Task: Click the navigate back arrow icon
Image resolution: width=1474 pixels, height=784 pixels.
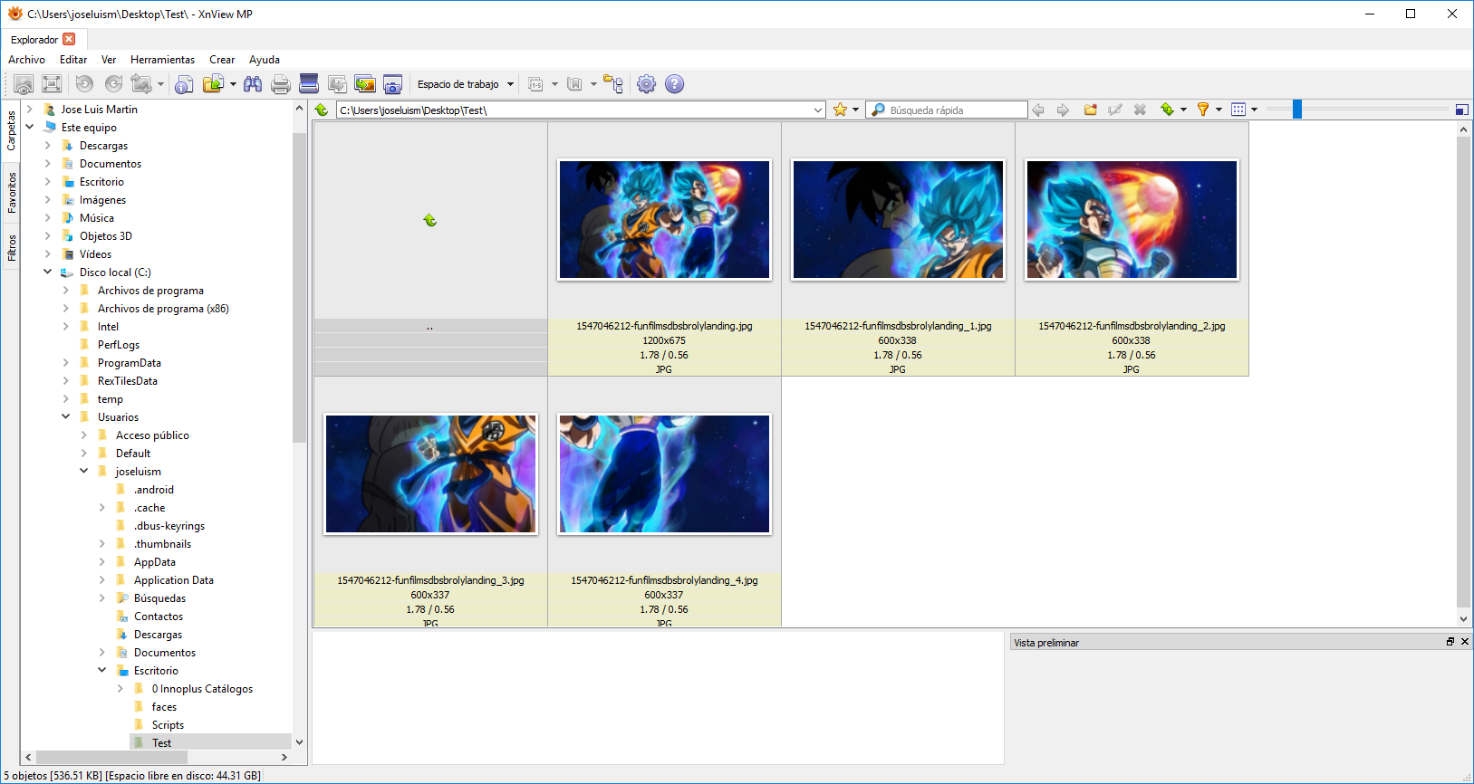Action: click(x=1038, y=110)
